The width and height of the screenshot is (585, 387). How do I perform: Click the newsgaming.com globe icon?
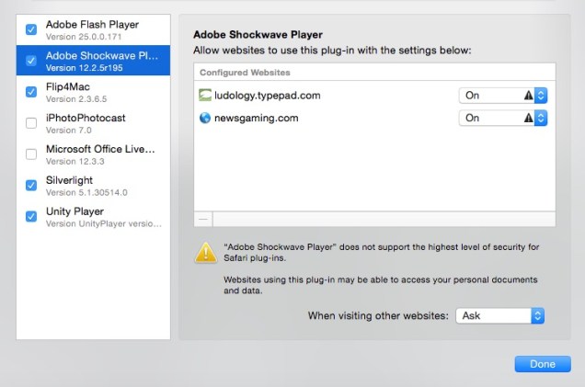(205, 118)
